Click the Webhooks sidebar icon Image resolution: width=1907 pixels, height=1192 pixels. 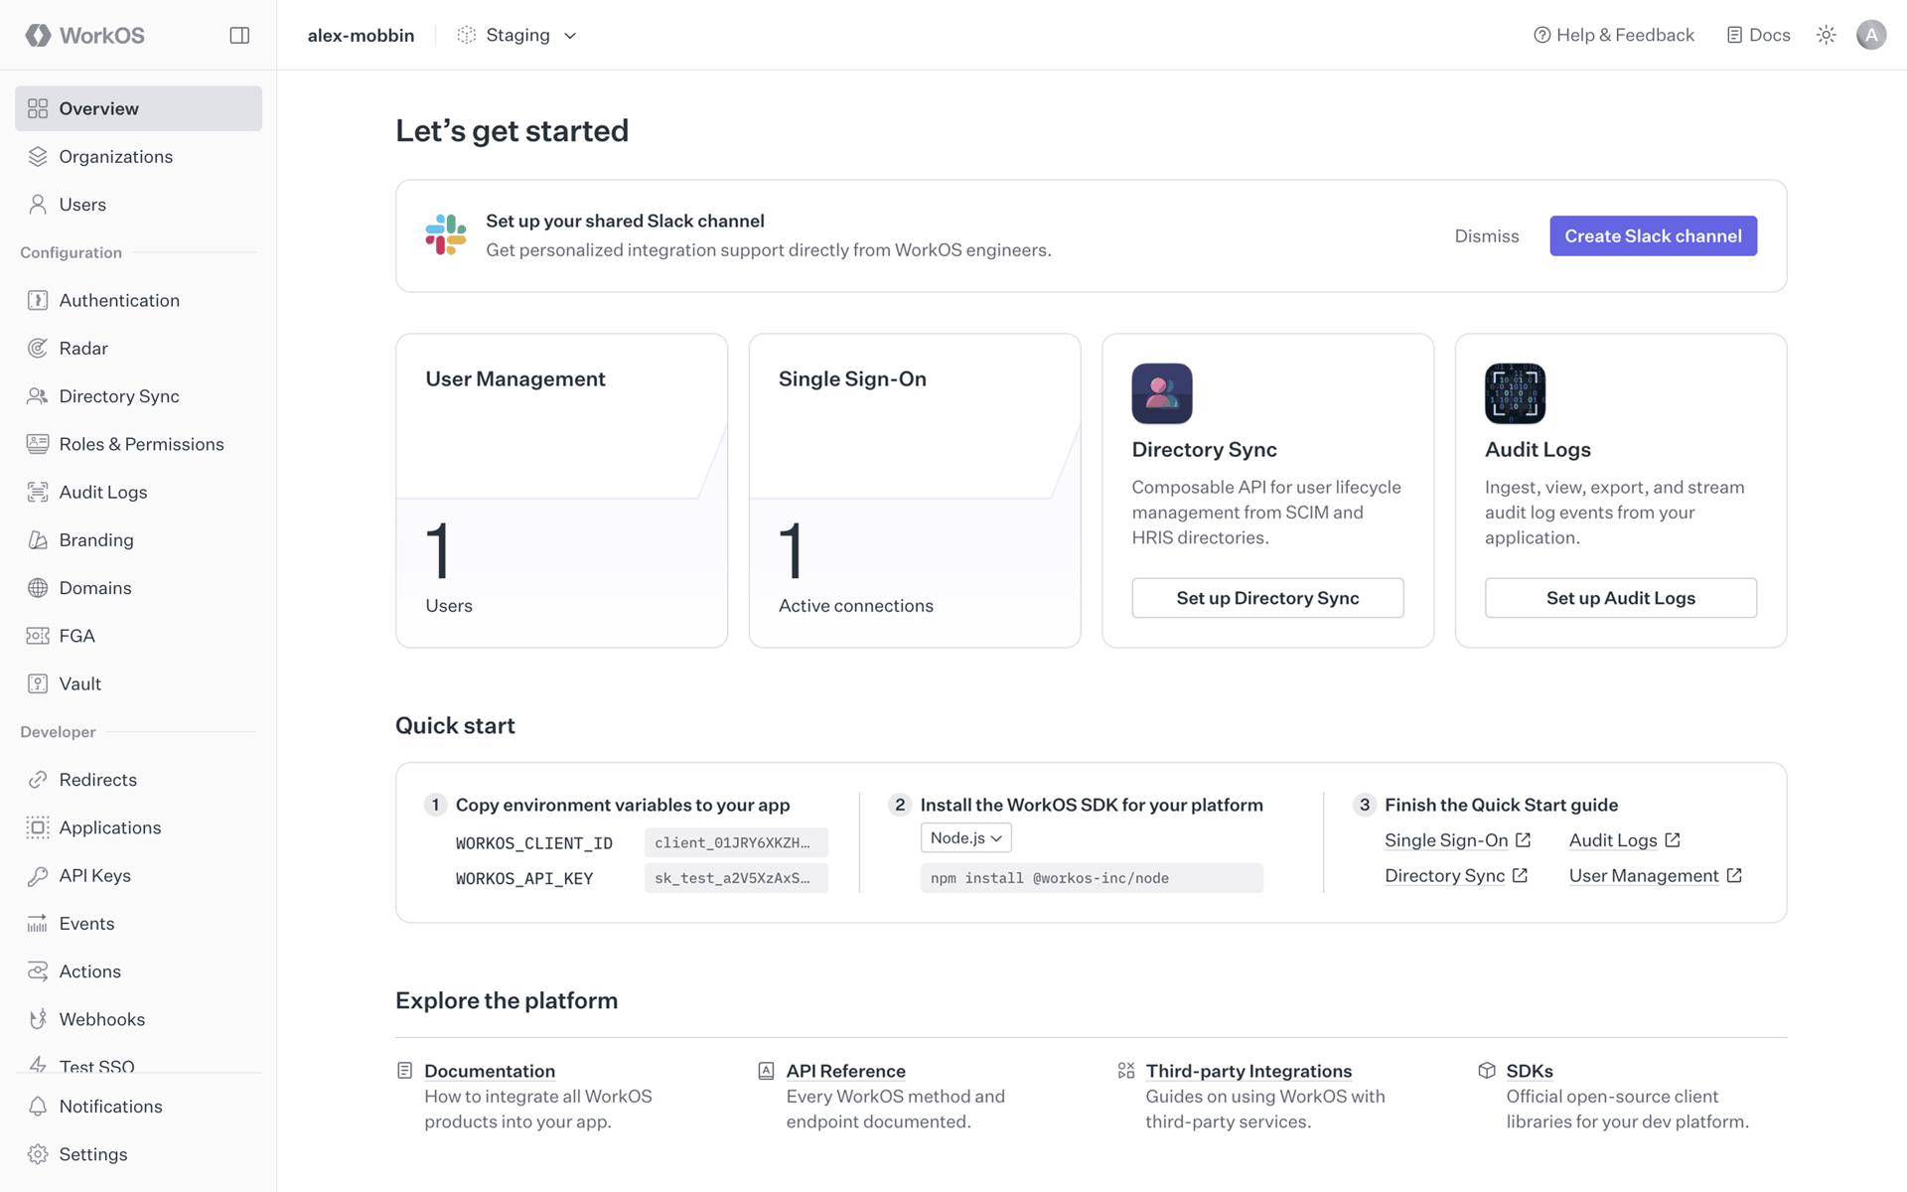pyautogui.click(x=38, y=1019)
